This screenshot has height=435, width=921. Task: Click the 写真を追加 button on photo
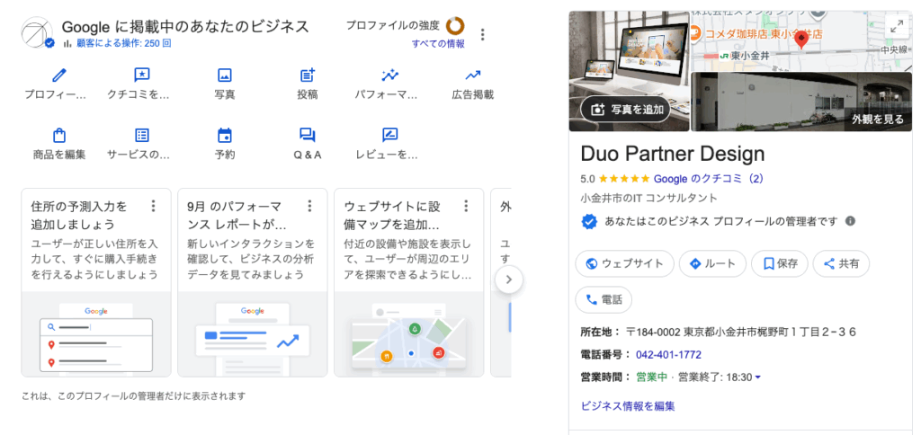(x=627, y=111)
